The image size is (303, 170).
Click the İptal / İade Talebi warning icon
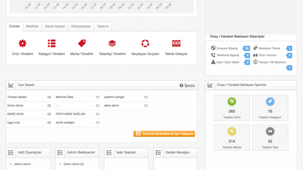(213, 62)
